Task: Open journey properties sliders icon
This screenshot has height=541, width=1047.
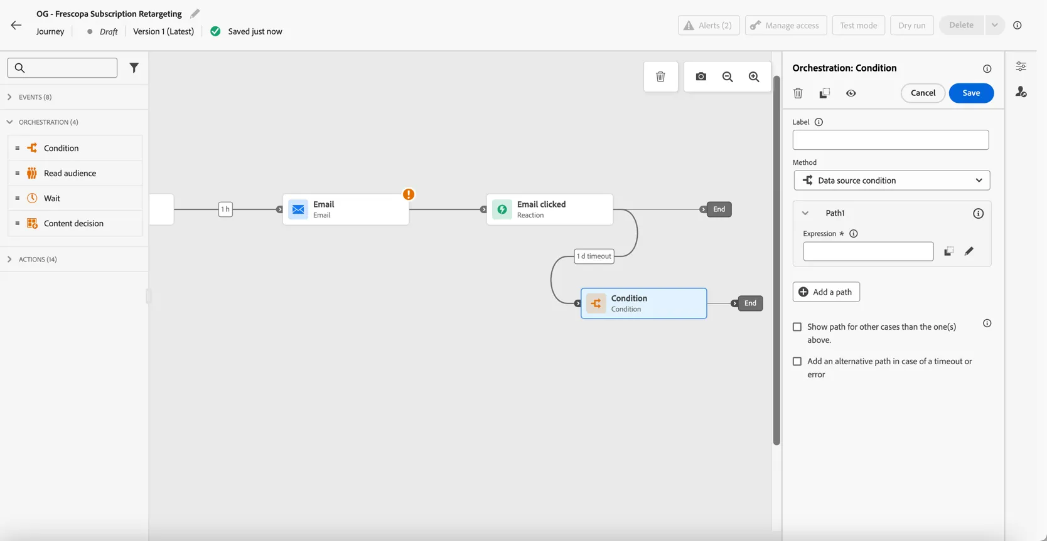Action: (x=1021, y=66)
